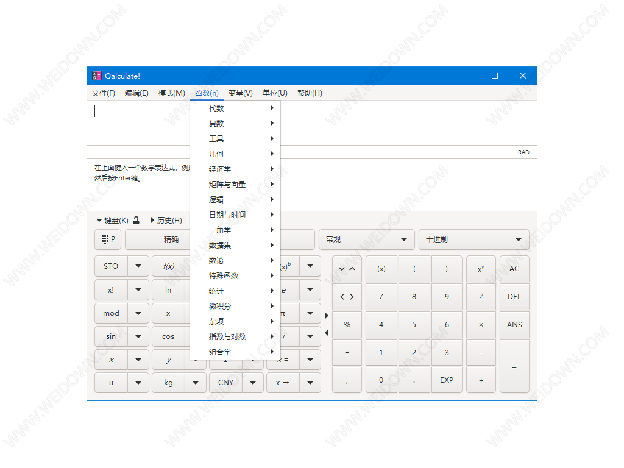
Task: Click the sin function button
Action: pyautogui.click(x=111, y=336)
